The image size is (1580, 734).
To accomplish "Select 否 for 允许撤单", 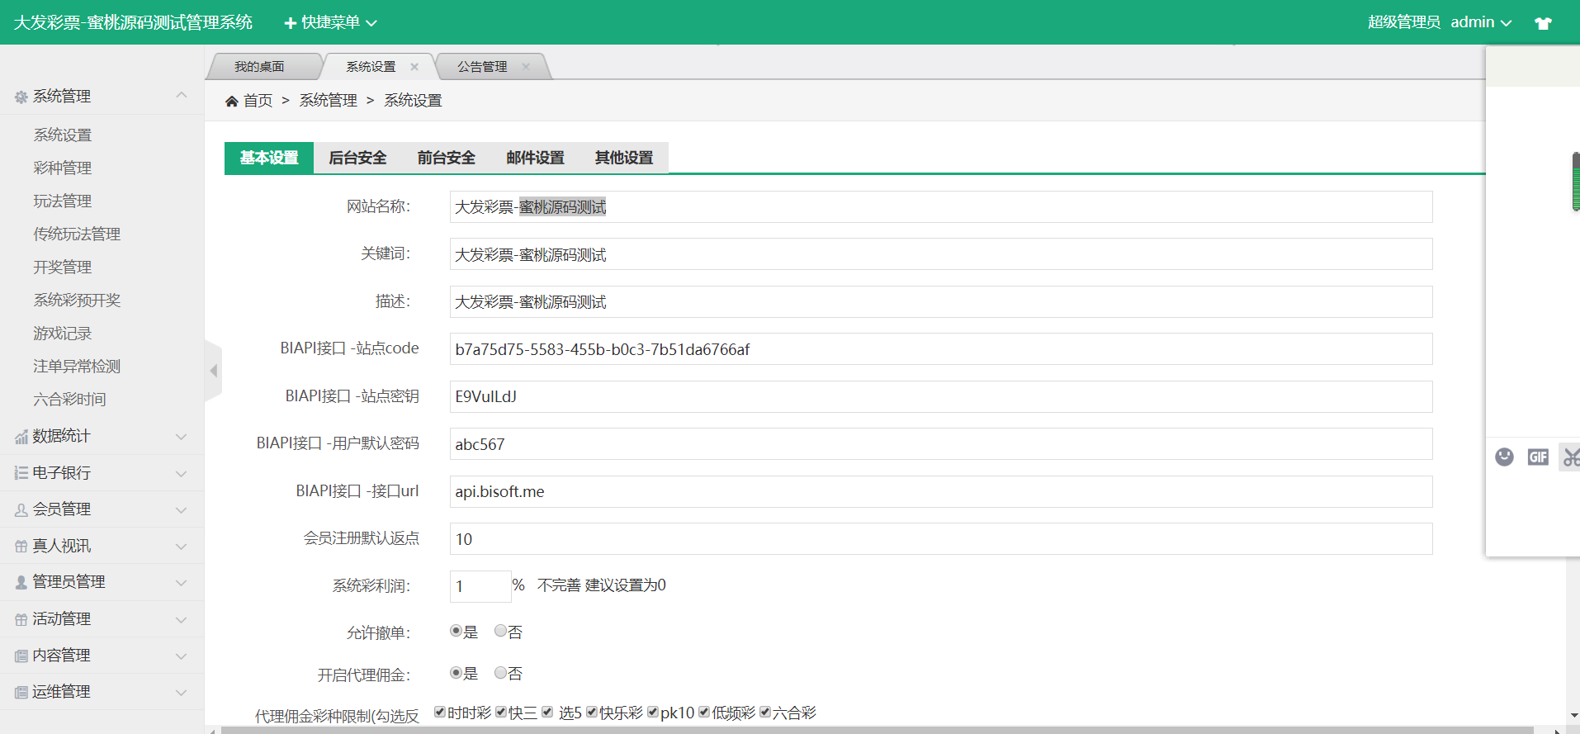I will pos(500,631).
